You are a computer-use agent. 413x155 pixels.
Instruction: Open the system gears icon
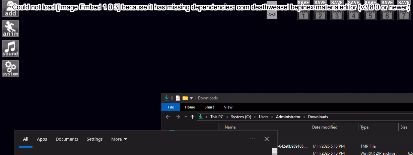pos(10,69)
